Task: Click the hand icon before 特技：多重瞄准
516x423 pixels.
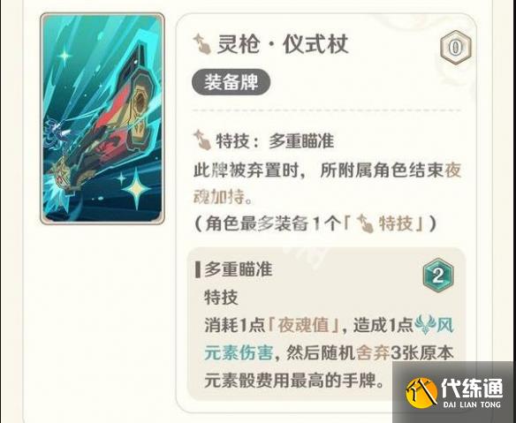Action: (202, 140)
